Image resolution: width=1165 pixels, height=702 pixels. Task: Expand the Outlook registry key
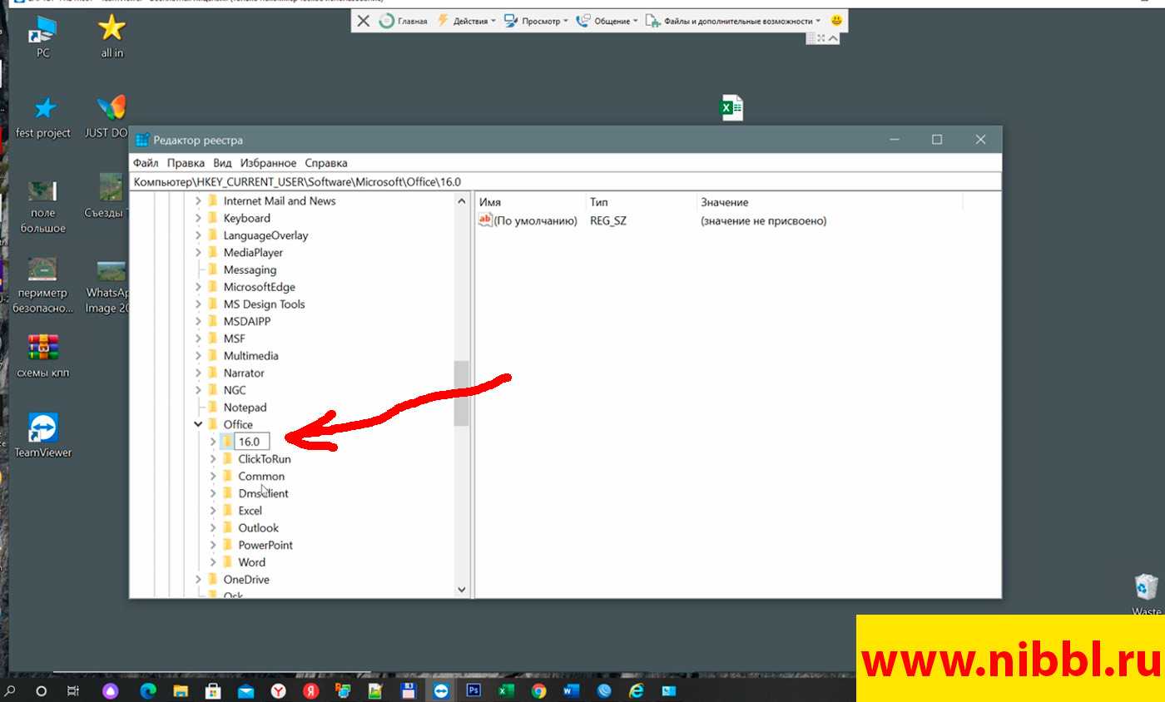213,528
